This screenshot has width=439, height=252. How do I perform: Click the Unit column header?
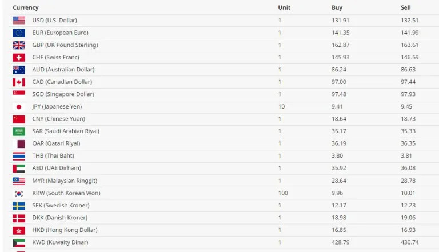pyautogui.click(x=284, y=7)
